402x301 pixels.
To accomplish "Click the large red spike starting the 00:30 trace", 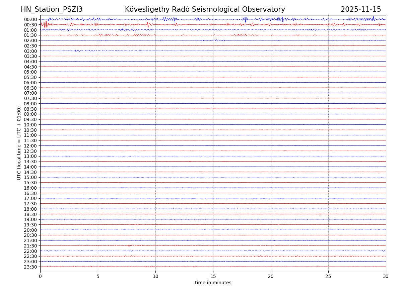I will click(x=46, y=24).
